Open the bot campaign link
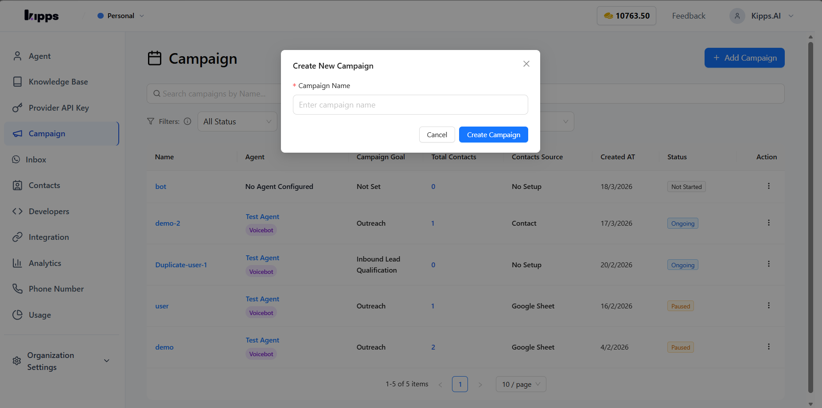The image size is (822, 408). [x=160, y=186]
